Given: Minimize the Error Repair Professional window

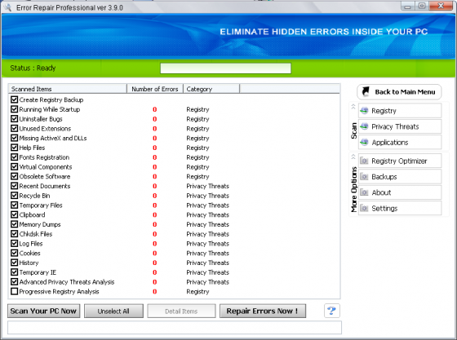Looking at the screenshot, I should [407, 6].
